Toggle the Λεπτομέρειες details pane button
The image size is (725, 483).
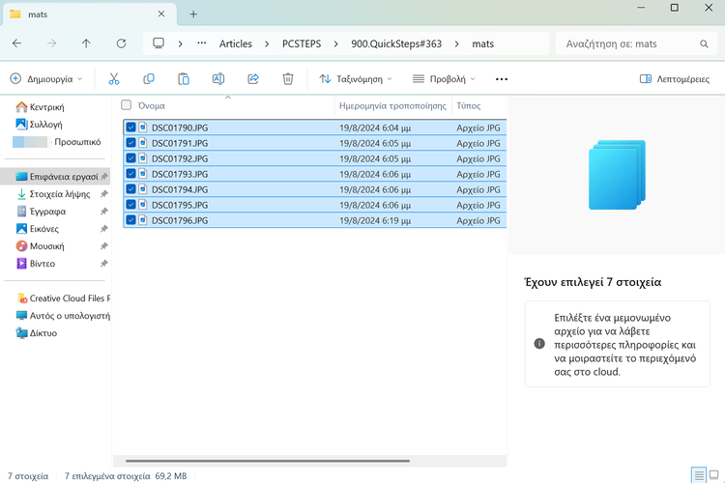[x=674, y=79]
